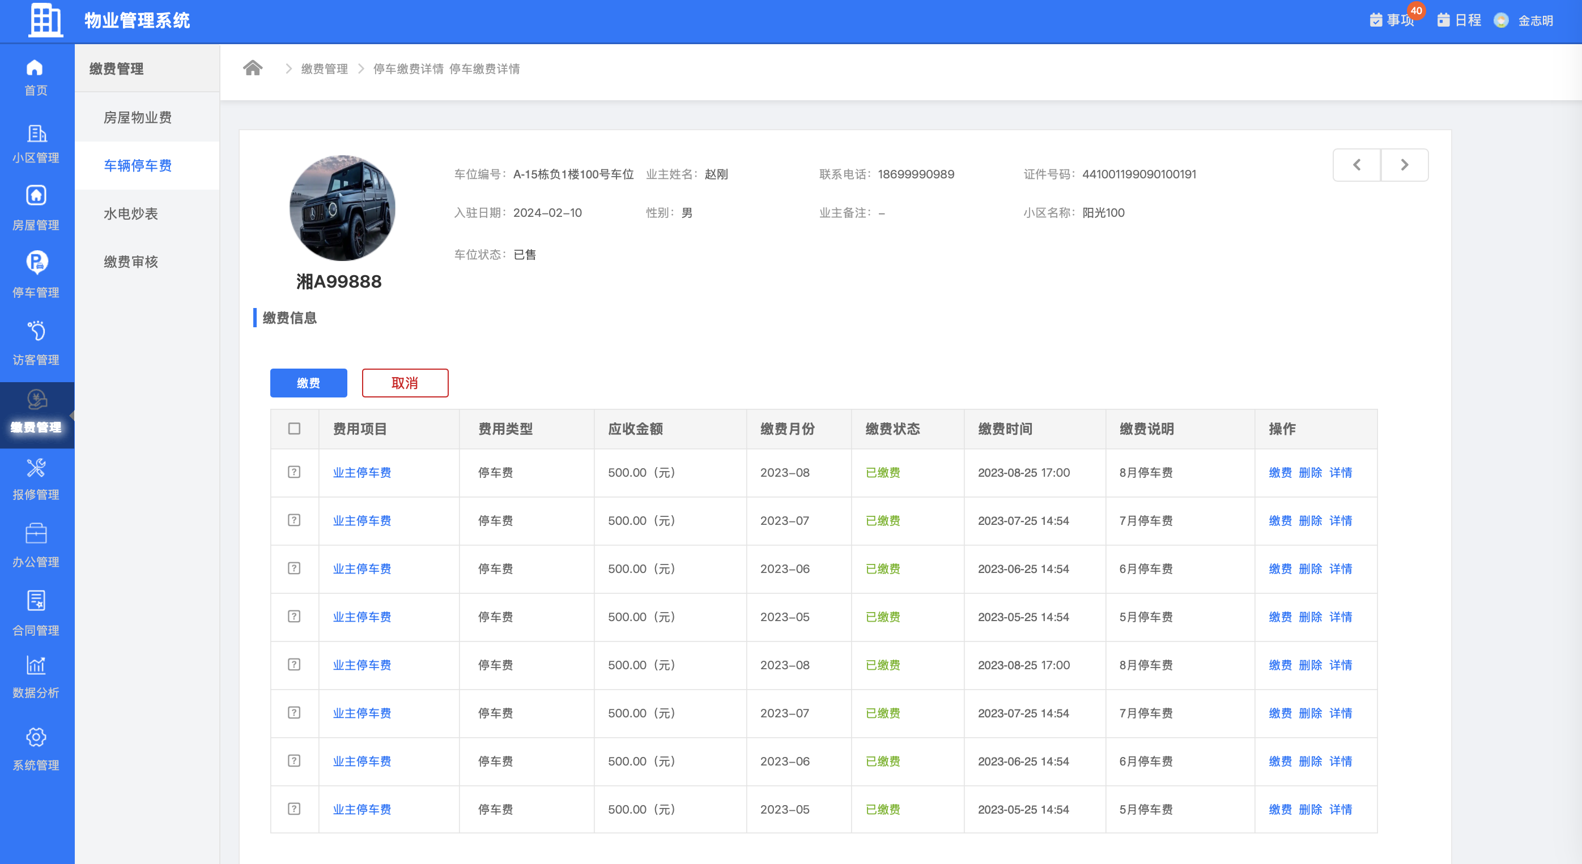Click 缴费管理 breadcrumb link

tap(324, 69)
